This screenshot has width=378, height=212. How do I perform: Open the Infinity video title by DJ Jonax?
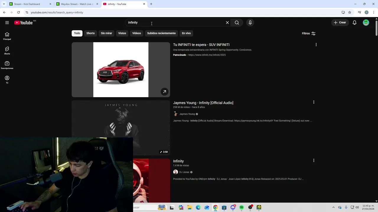click(178, 161)
